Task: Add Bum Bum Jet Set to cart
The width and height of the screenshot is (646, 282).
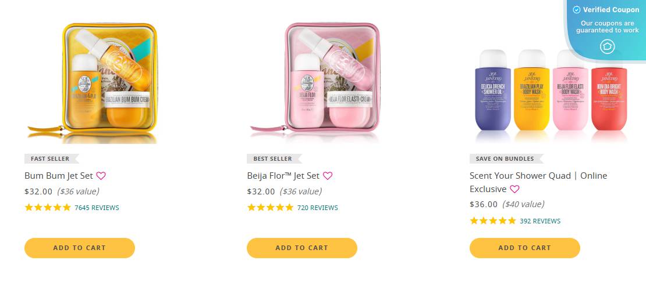Action: 80,248
